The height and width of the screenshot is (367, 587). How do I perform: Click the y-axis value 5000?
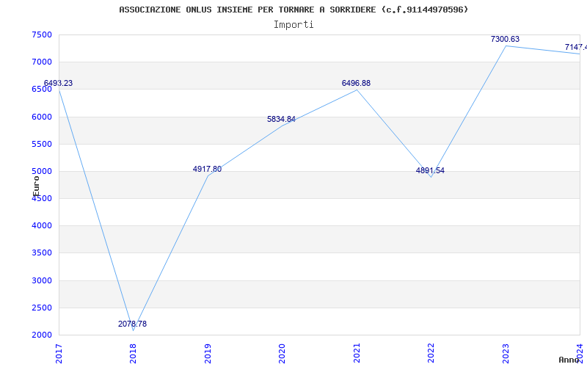click(x=42, y=172)
